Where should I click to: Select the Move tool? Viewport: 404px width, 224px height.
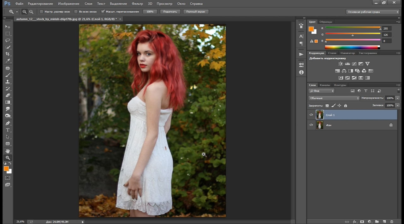click(x=8, y=27)
